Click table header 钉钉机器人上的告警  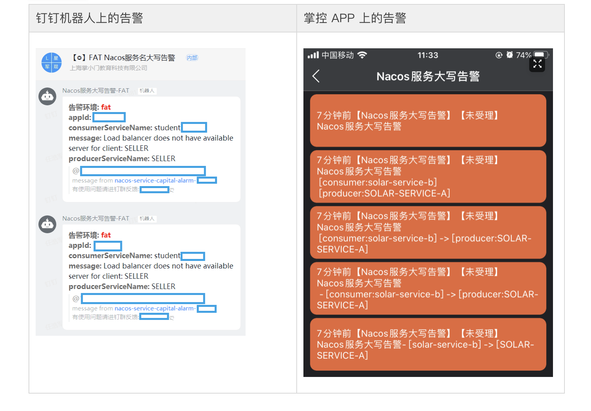(x=90, y=18)
